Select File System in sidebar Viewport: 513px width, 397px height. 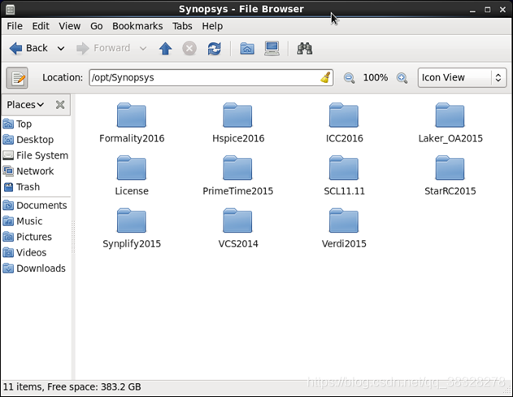pyautogui.click(x=36, y=155)
